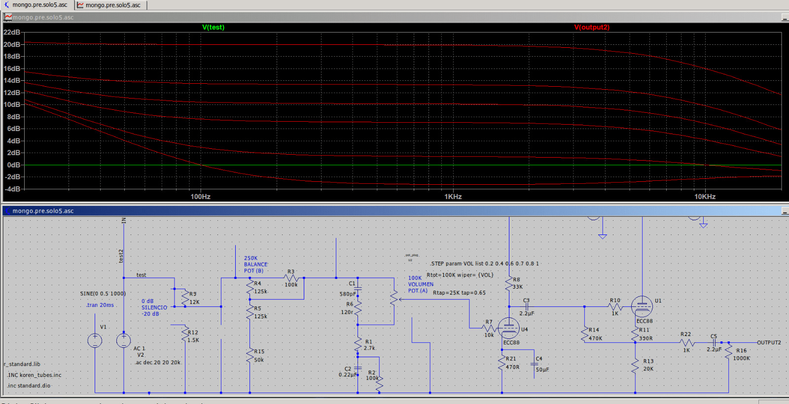789x404 pixels.
Task: Click the IN net label
Action: point(123,220)
